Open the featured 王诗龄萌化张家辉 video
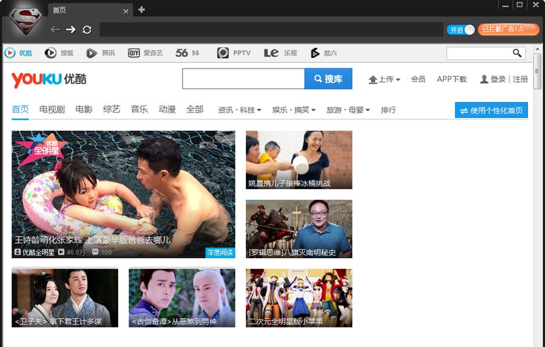 pos(123,194)
